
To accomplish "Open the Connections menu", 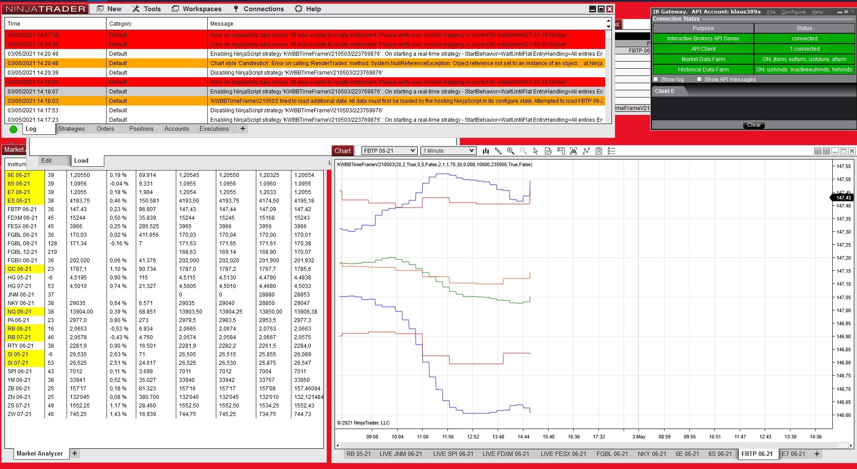I will click(259, 9).
